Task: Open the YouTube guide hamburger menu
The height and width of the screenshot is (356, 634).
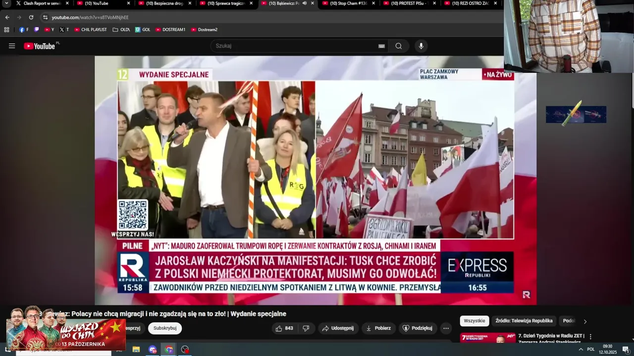Action: [12, 46]
